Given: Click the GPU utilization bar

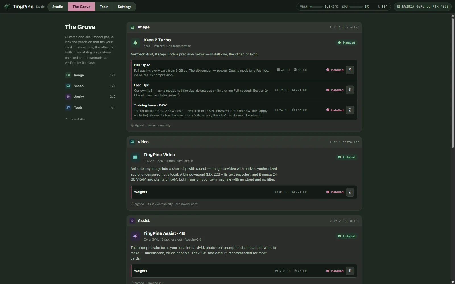Looking at the screenshot, I should click(x=356, y=7).
